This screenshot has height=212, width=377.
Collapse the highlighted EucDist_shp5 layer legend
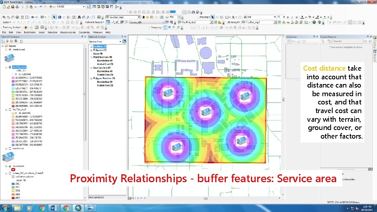pos(6,67)
